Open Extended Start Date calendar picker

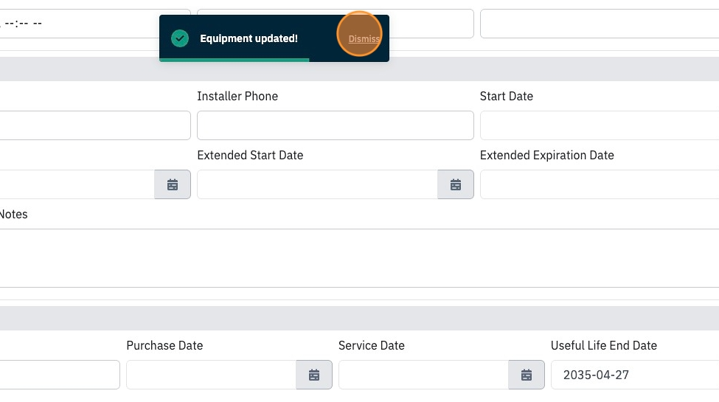(455, 184)
